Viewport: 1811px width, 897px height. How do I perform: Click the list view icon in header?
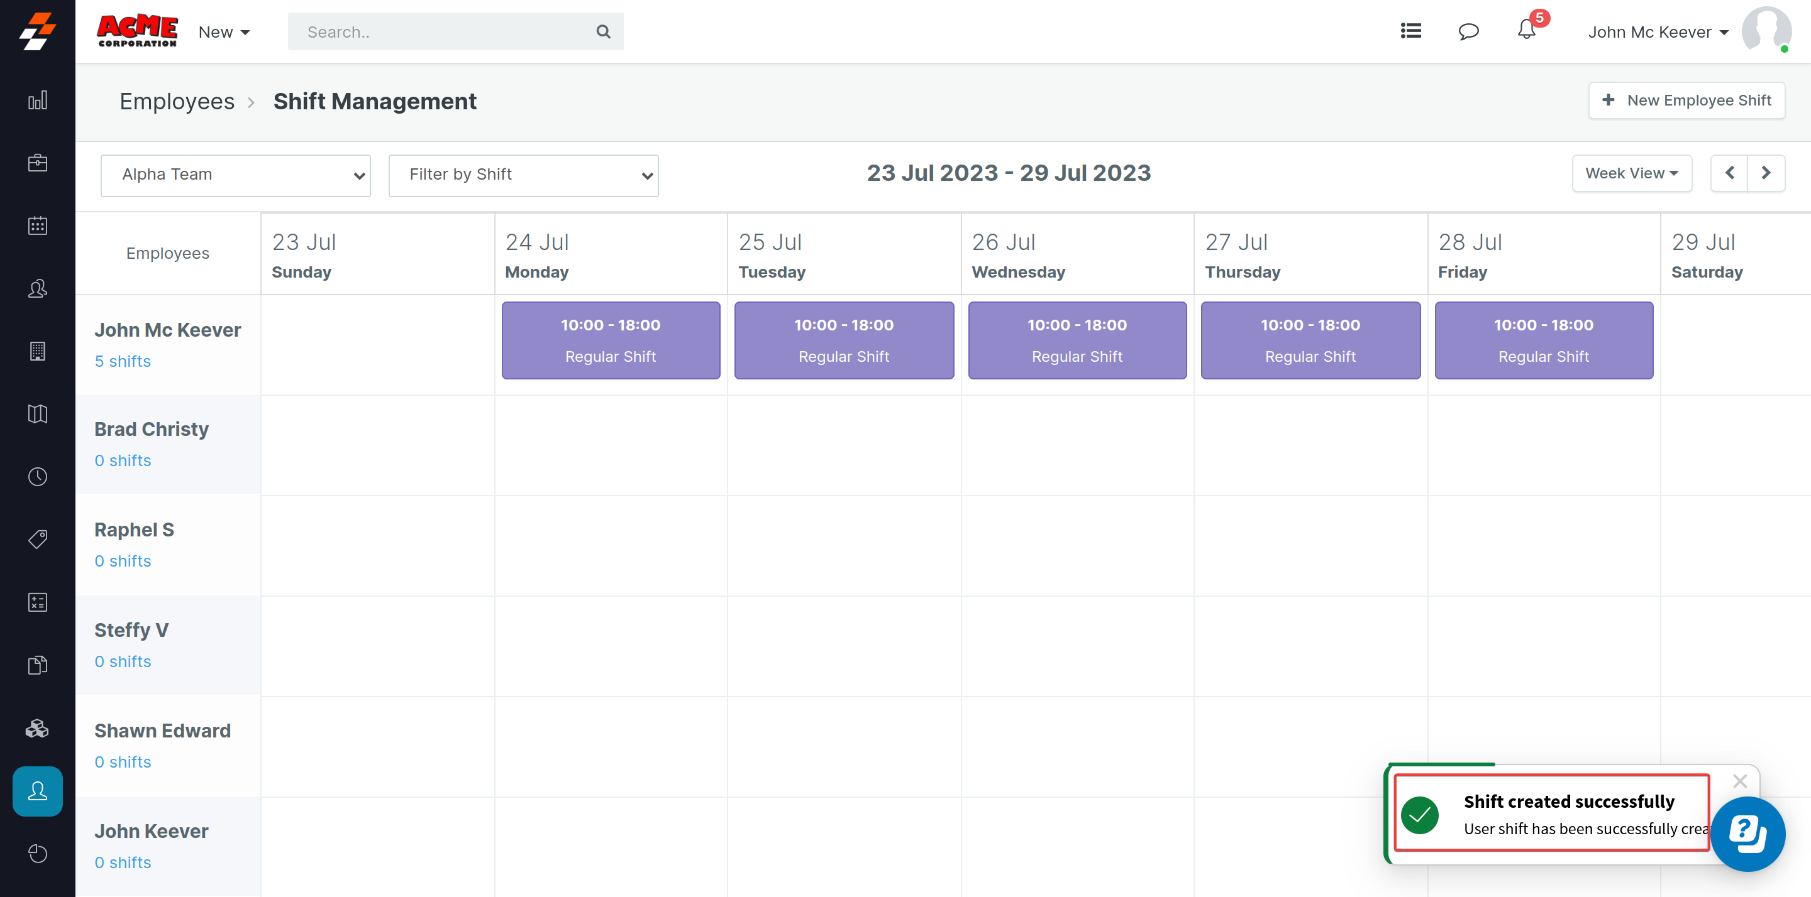pyautogui.click(x=1410, y=31)
